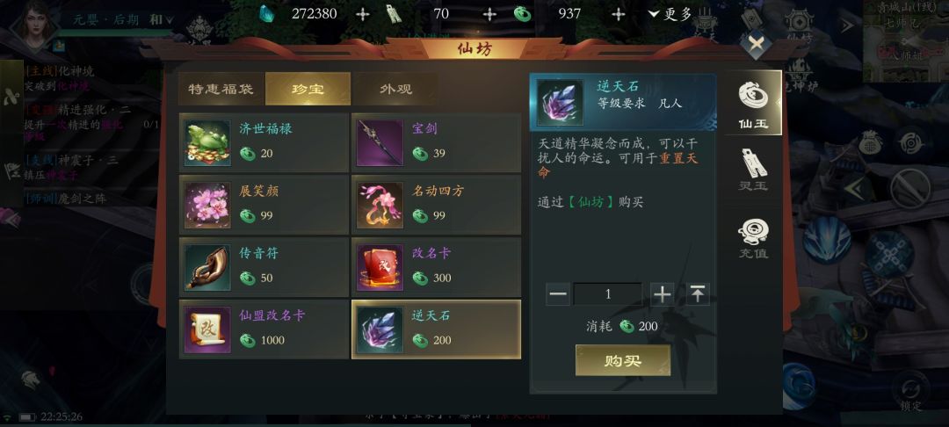The image size is (949, 427).
Task: Add more 仙玉 using plus beside 937
Action: (x=618, y=15)
